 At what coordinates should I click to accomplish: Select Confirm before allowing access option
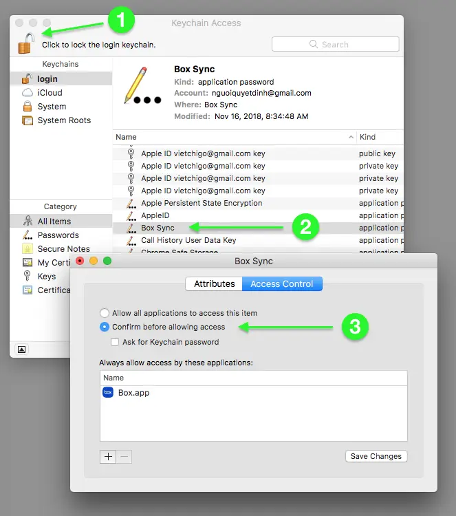tap(105, 327)
